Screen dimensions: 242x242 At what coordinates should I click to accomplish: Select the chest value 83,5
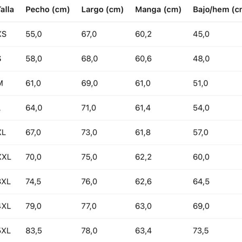pos(33,231)
